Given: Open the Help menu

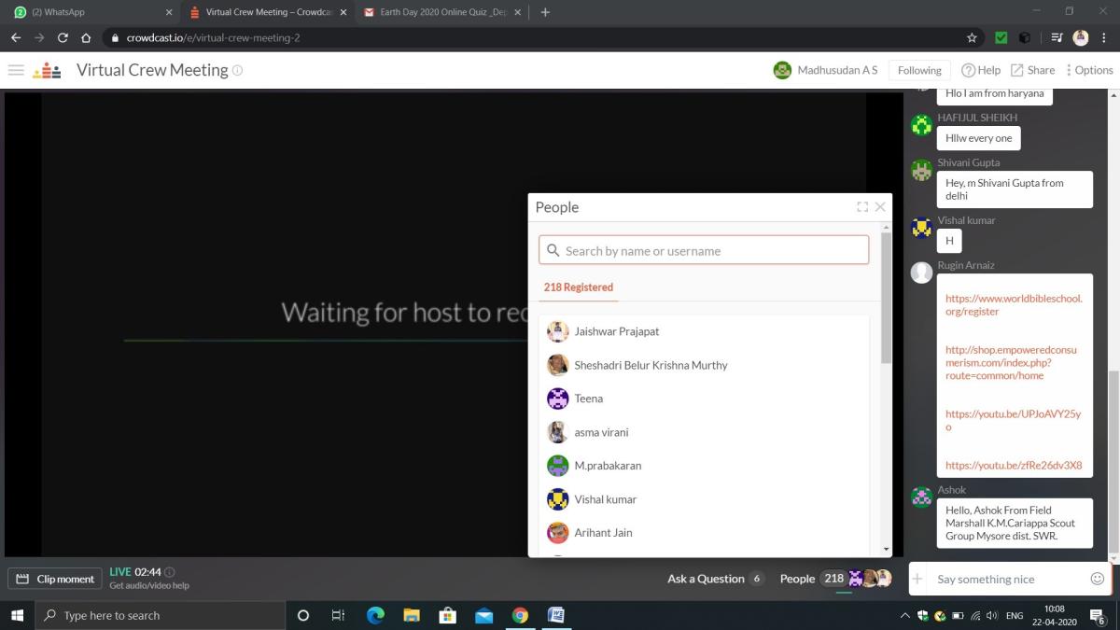Looking at the screenshot, I should (981, 70).
